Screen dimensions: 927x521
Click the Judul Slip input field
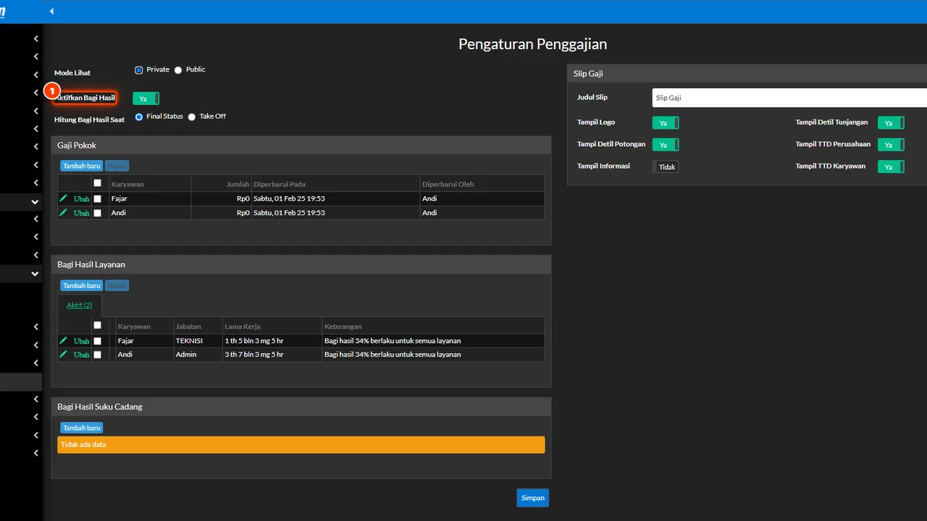pyautogui.click(x=789, y=98)
